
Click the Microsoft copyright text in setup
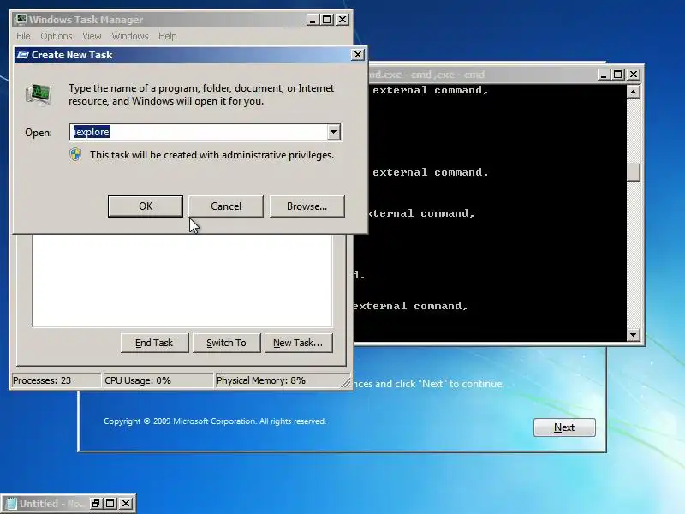pos(215,421)
